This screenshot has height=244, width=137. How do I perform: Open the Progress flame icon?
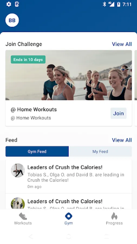point(114,216)
